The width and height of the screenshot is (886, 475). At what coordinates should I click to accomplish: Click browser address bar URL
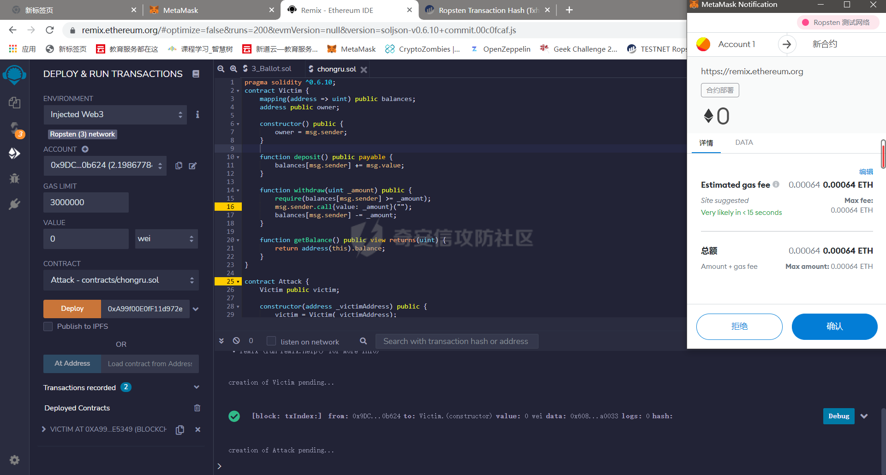coord(299,30)
